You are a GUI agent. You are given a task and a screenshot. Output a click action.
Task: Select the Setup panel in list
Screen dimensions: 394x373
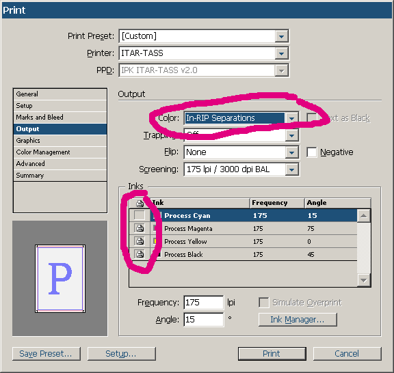(x=60, y=106)
